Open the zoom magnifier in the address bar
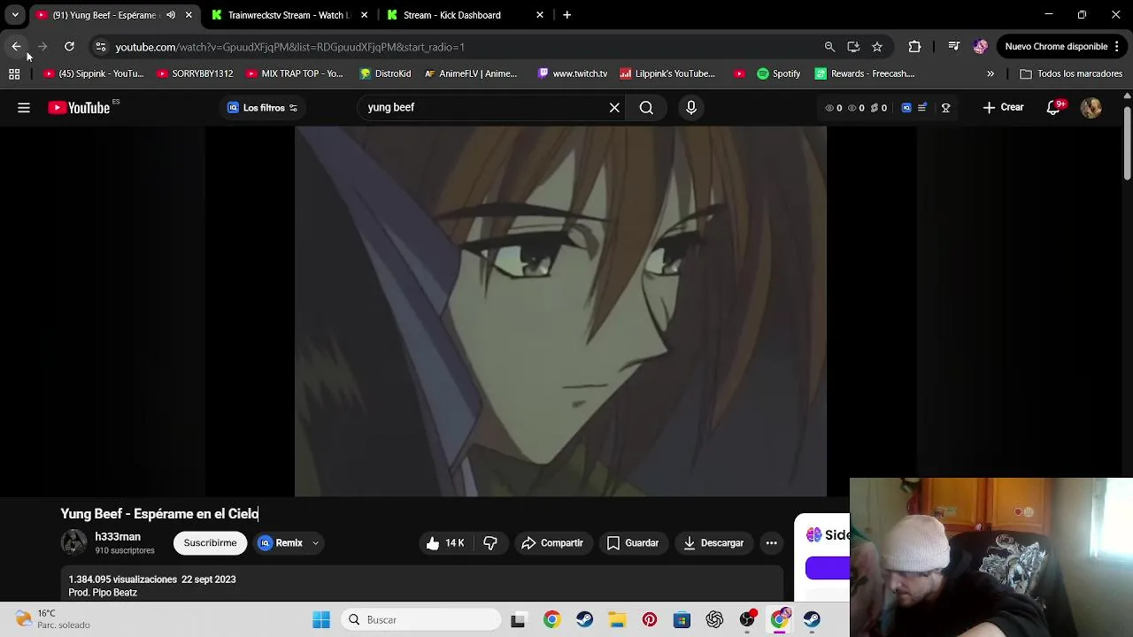Viewport: 1133px width, 637px height. [829, 47]
